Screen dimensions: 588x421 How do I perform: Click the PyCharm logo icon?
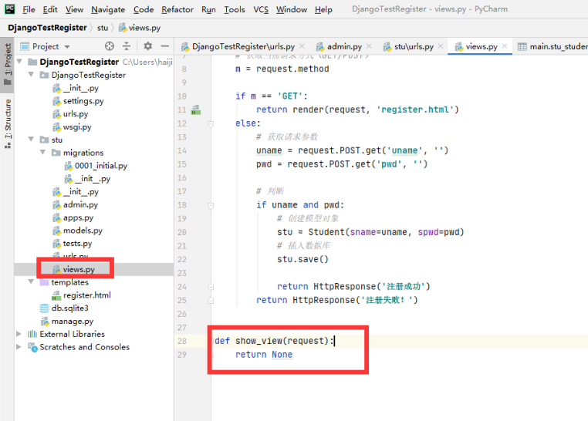click(x=9, y=9)
